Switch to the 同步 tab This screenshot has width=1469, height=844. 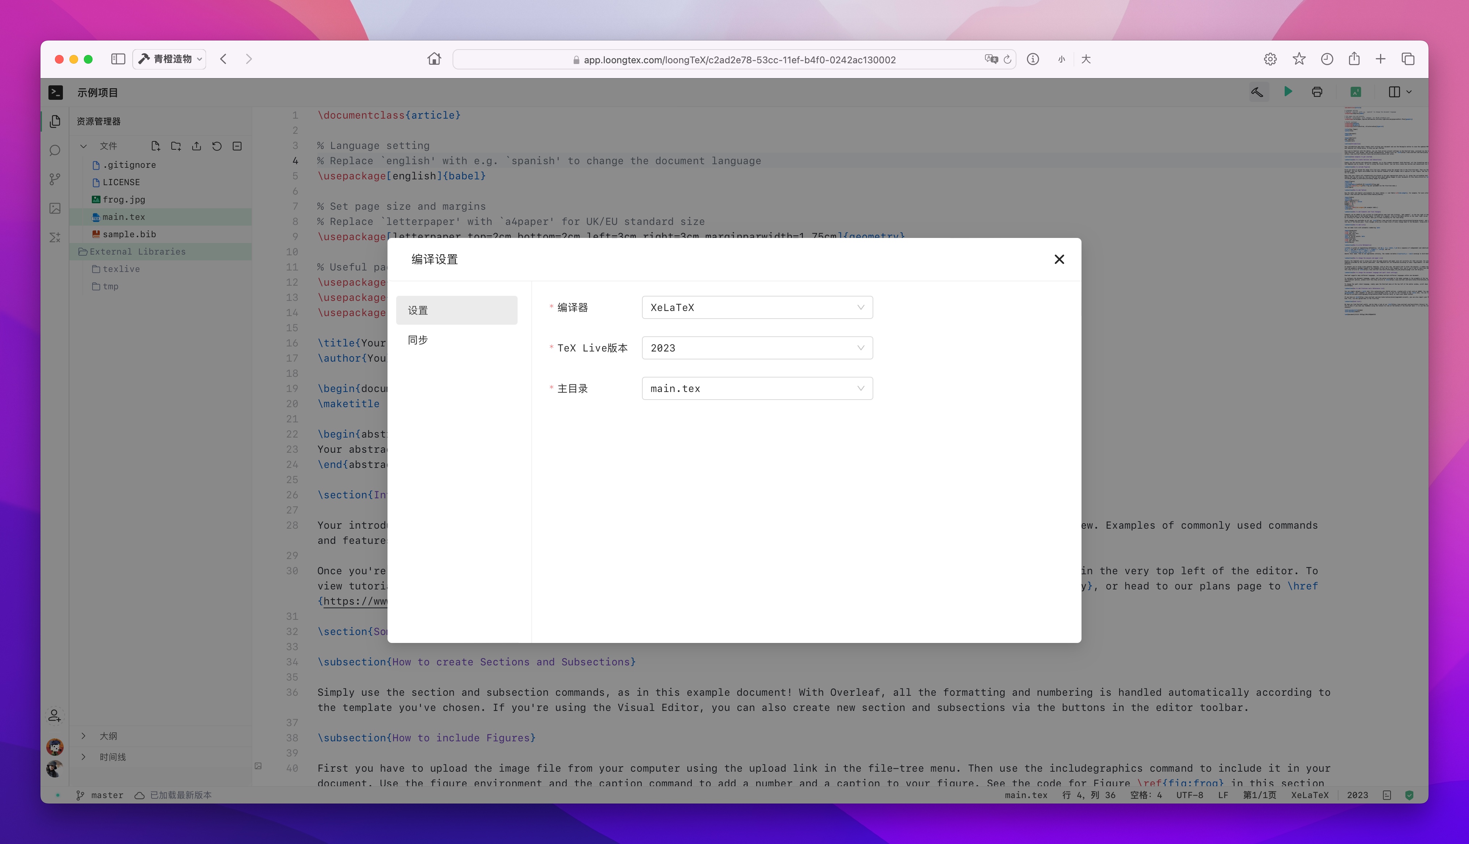coord(418,340)
